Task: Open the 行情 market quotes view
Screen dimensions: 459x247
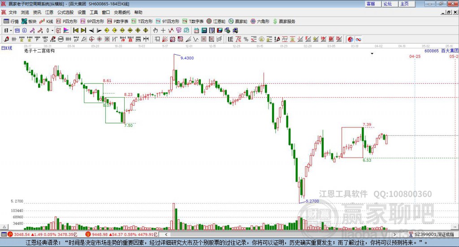Action: click(11, 22)
